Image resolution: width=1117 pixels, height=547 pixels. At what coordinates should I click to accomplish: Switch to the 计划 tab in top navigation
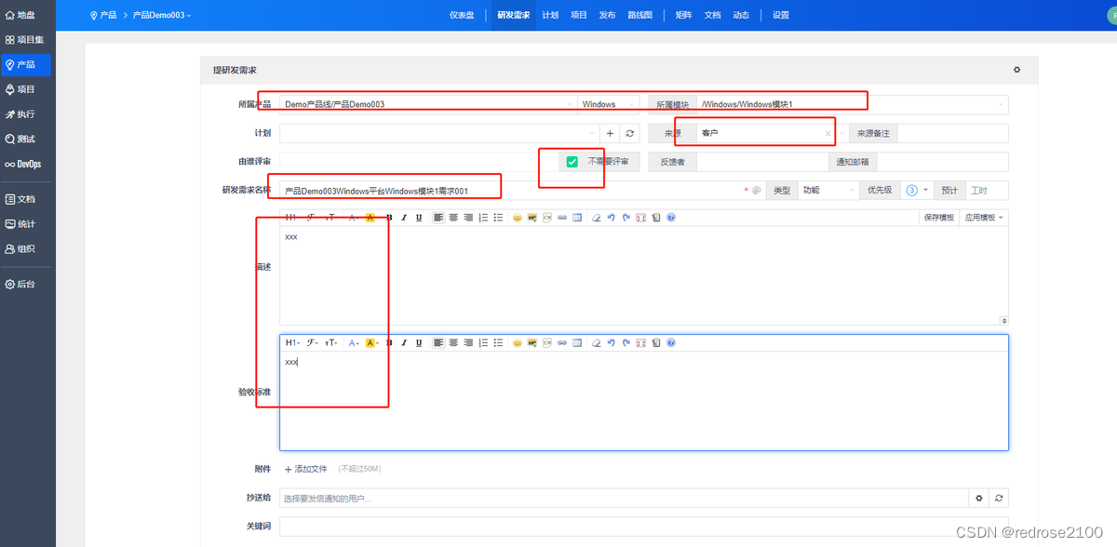550,15
